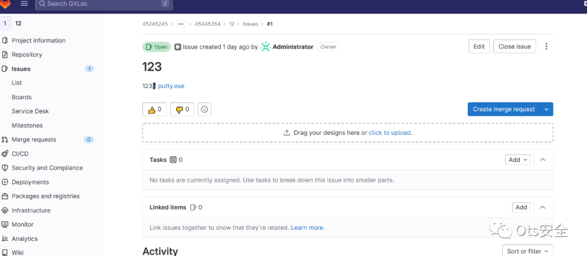The height and width of the screenshot is (256, 587).
Task: Click the Repository sidebar icon
Action: click(5, 55)
